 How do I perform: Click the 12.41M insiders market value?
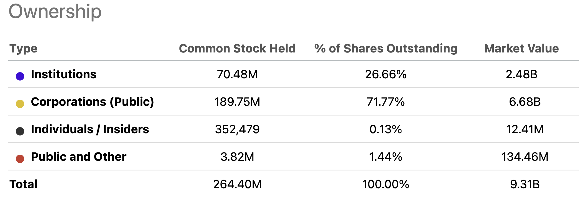(525, 129)
